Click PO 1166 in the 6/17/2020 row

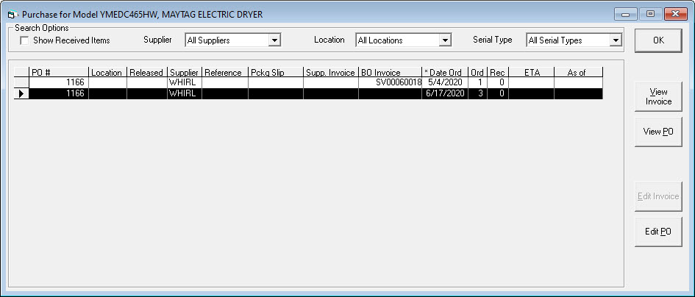tap(59, 93)
